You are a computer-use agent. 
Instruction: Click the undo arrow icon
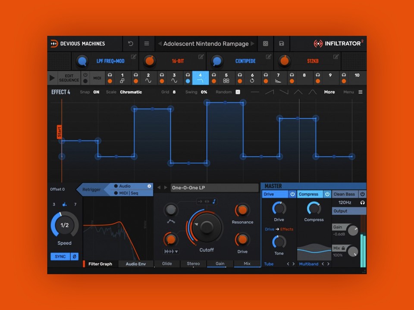[x=130, y=43]
